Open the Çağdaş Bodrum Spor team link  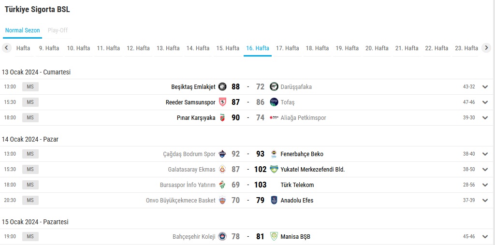(189, 154)
